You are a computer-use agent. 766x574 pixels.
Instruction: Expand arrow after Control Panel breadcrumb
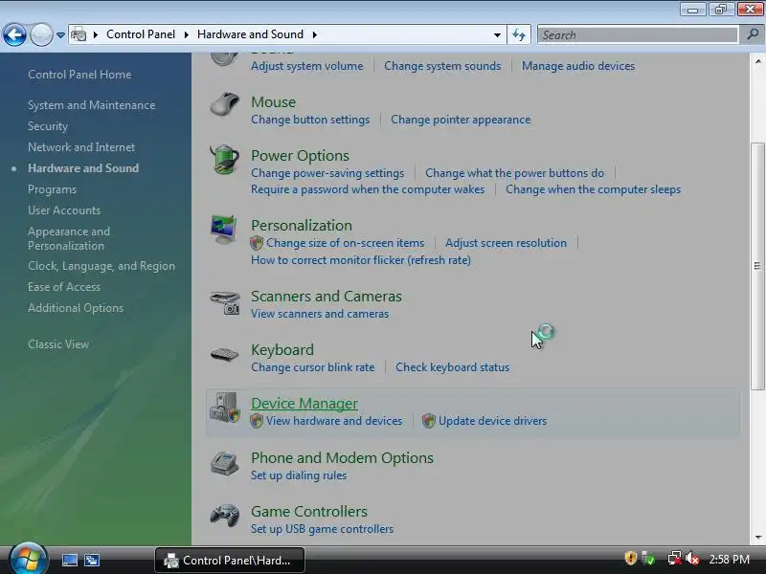pos(186,34)
